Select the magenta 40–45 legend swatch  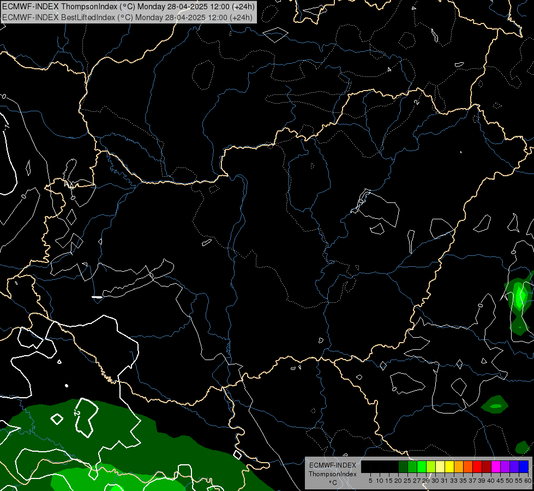[496, 466]
